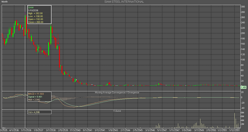
Task: Click the 3/7/2549 date axis label
Action: (x=199, y=130)
